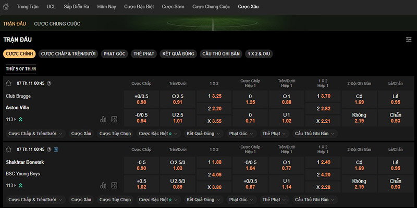Open the UCL menu item
The height and width of the screenshot is (208, 417).
(51, 7)
